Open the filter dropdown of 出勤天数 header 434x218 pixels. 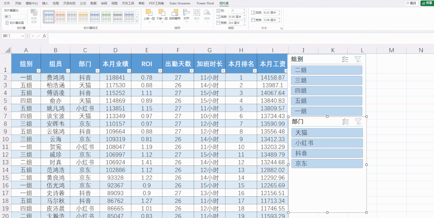192,71
